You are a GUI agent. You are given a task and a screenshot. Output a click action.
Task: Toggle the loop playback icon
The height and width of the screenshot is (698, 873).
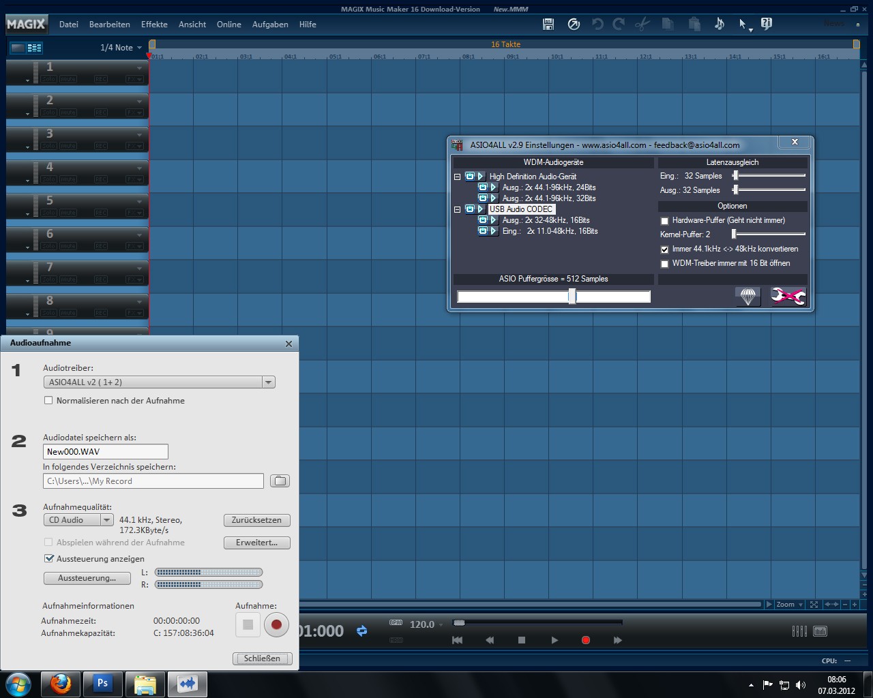(x=361, y=631)
